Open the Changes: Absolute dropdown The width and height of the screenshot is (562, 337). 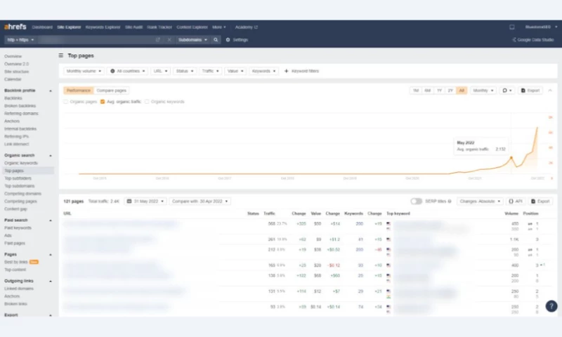pyautogui.click(x=480, y=201)
